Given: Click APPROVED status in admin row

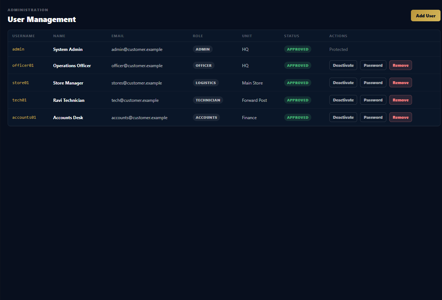Looking at the screenshot, I should point(298,49).
